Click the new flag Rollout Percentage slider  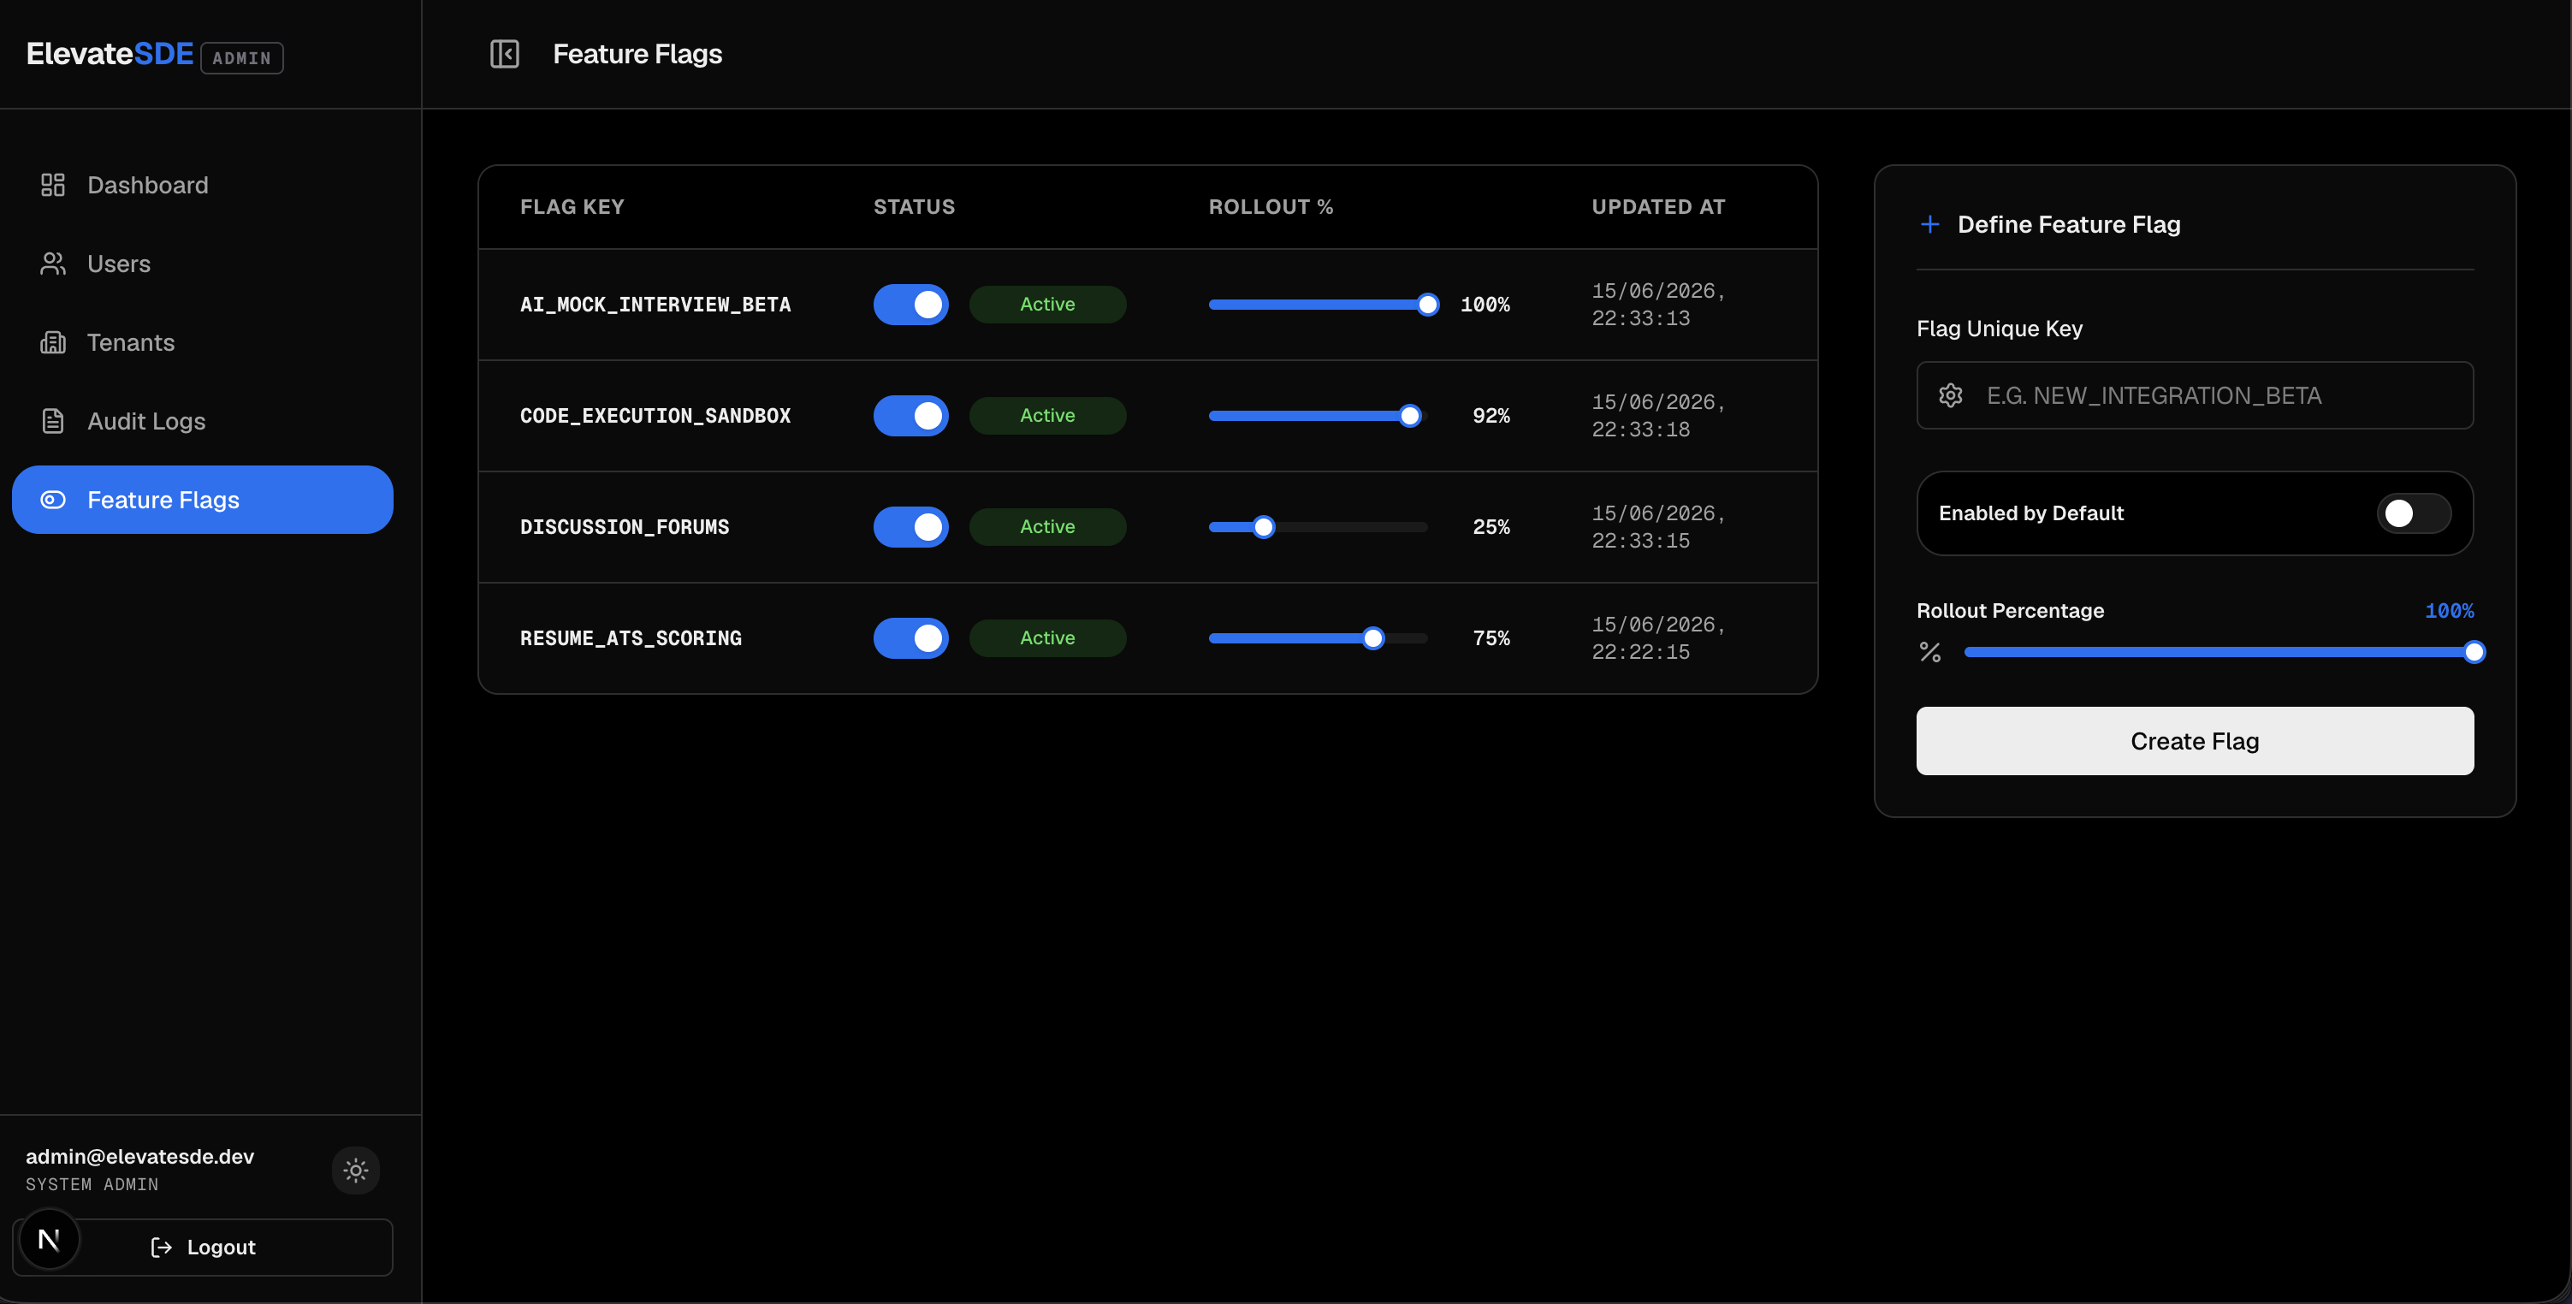tap(2219, 652)
